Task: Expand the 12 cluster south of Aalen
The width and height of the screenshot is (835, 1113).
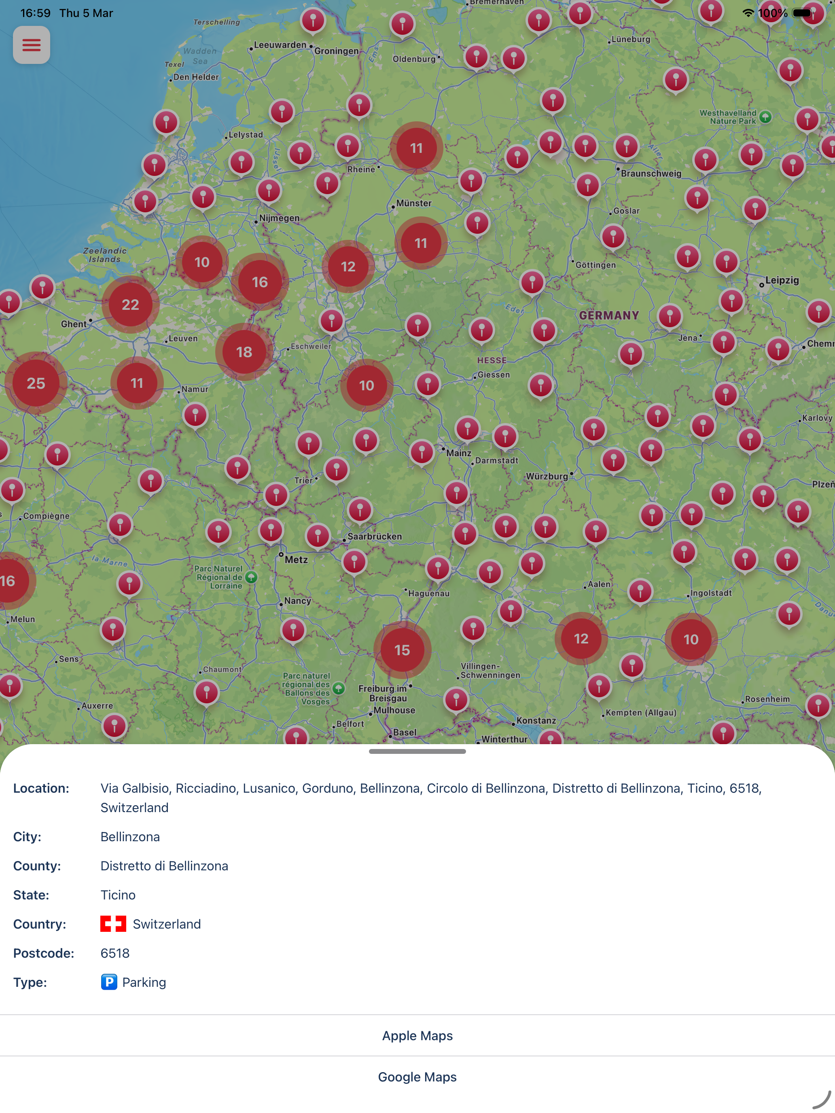Action: pyautogui.click(x=581, y=639)
